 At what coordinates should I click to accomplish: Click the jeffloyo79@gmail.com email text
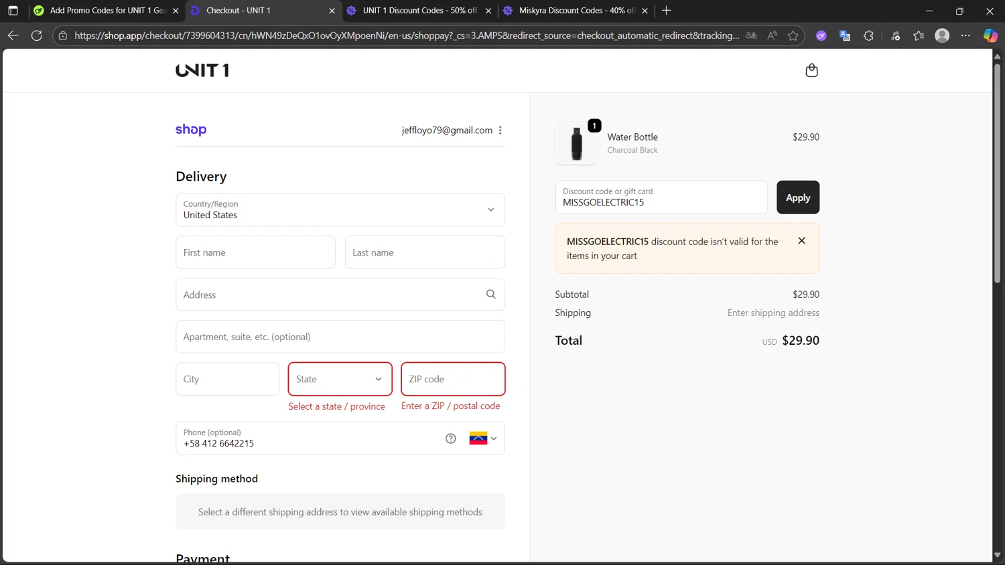click(447, 131)
